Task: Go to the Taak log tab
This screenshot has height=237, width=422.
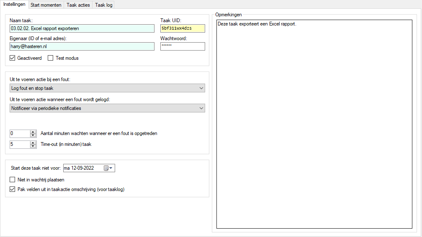Action: (103, 5)
